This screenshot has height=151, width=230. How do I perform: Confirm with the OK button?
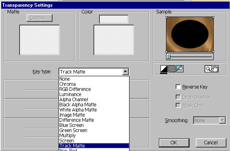point(174,143)
